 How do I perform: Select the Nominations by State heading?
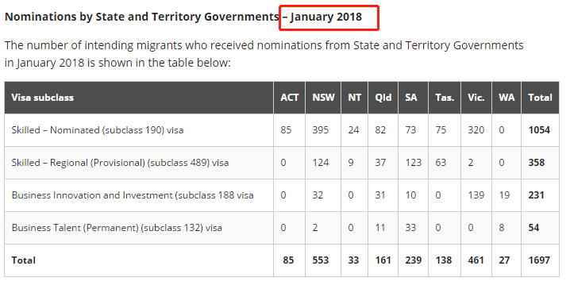pyautogui.click(x=142, y=17)
